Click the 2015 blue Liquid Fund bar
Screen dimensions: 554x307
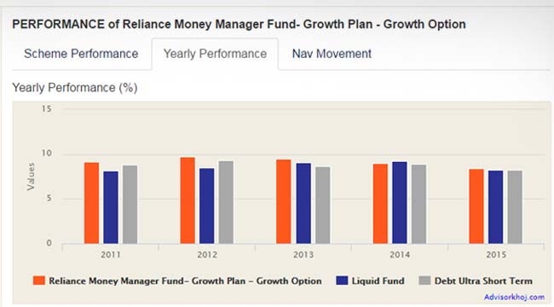(496, 207)
